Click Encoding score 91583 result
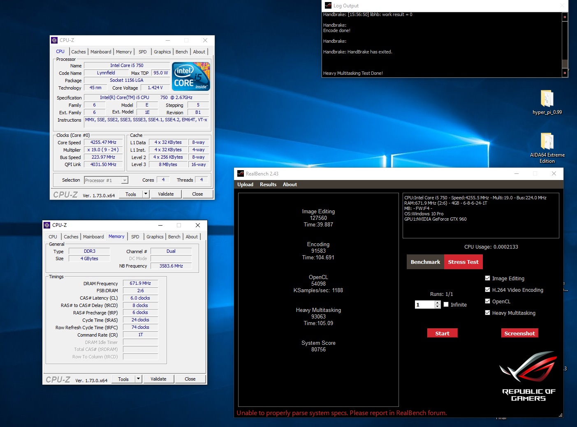The width and height of the screenshot is (577, 427). pos(318,251)
